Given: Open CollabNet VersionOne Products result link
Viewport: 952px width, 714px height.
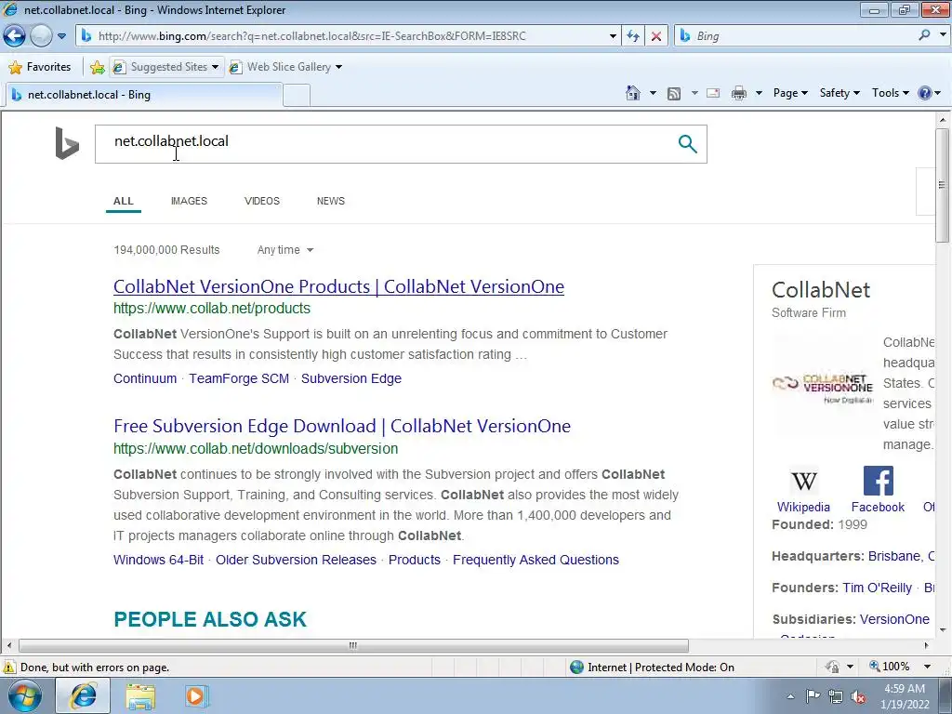Looking at the screenshot, I should pos(338,286).
